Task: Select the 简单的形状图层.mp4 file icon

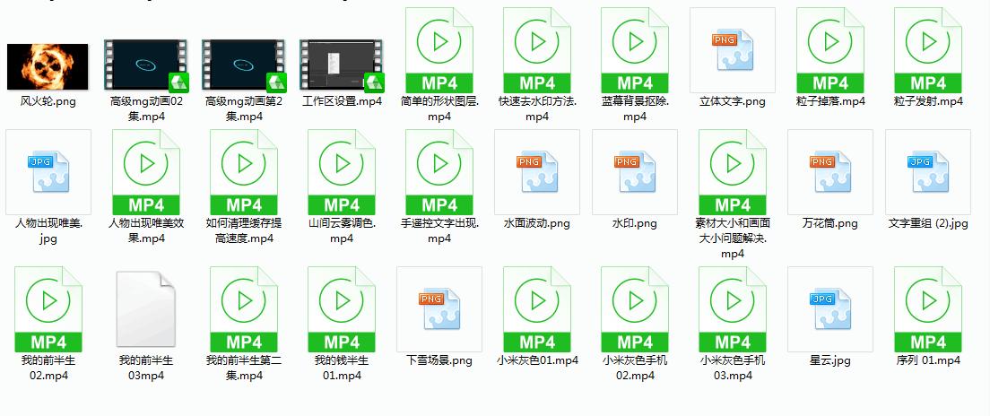Action: [439, 50]
